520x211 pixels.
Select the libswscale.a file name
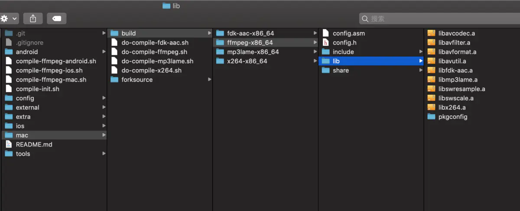(x=456, y=98)
